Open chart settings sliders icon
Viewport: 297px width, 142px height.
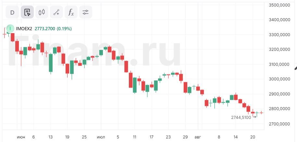85,12
